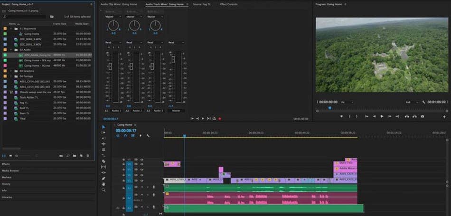Toggle V1 track output eye
Image resolution: width=451 pixels, height=216 pixels.
(x=142, y=180)
